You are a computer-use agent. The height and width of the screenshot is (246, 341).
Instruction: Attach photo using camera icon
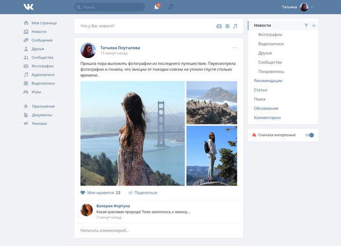pos(219,26)
